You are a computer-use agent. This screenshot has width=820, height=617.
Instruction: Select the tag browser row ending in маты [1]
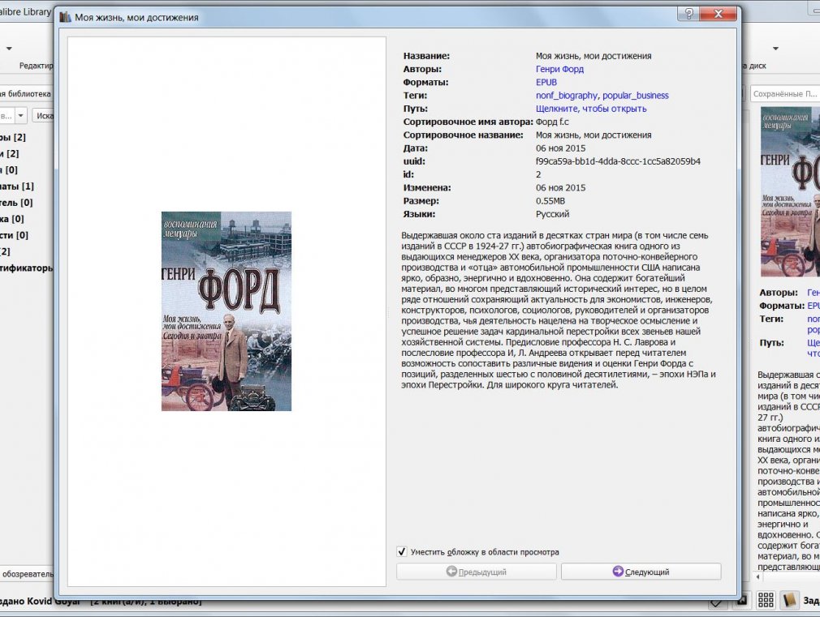[17, 186]
